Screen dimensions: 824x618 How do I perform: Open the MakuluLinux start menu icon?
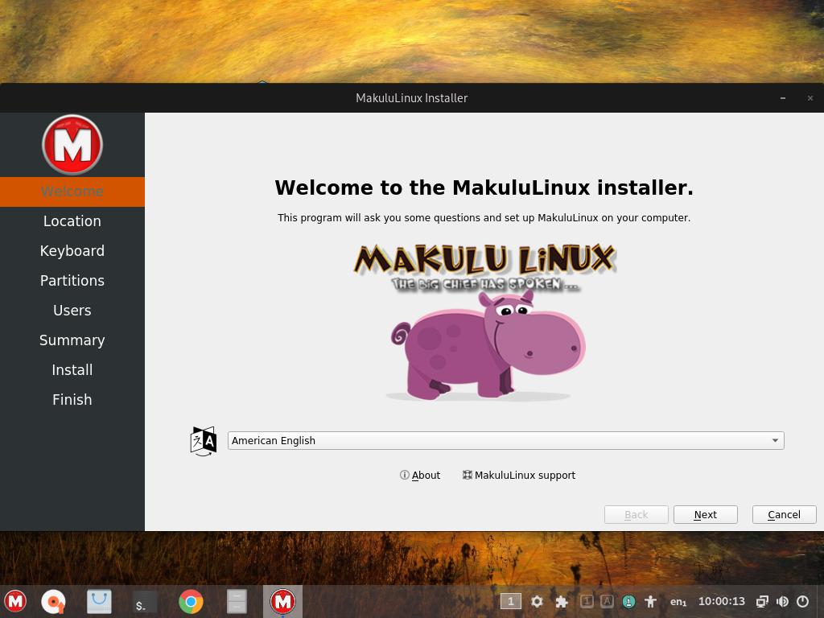tap(15, 601)
